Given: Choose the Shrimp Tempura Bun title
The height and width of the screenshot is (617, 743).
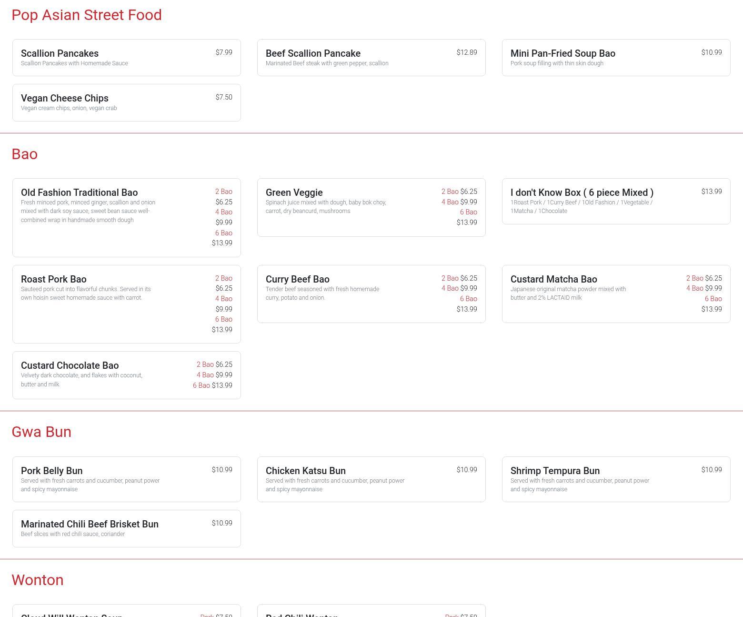Looking at the screenshot, I should [555, 471].
